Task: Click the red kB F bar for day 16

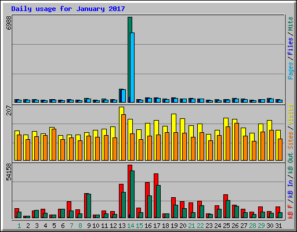Action: [147, 200]
